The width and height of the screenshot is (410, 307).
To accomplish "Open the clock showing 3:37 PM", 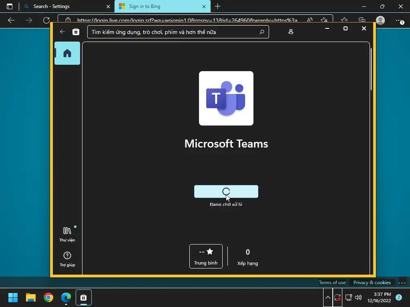I will (379, 297).
